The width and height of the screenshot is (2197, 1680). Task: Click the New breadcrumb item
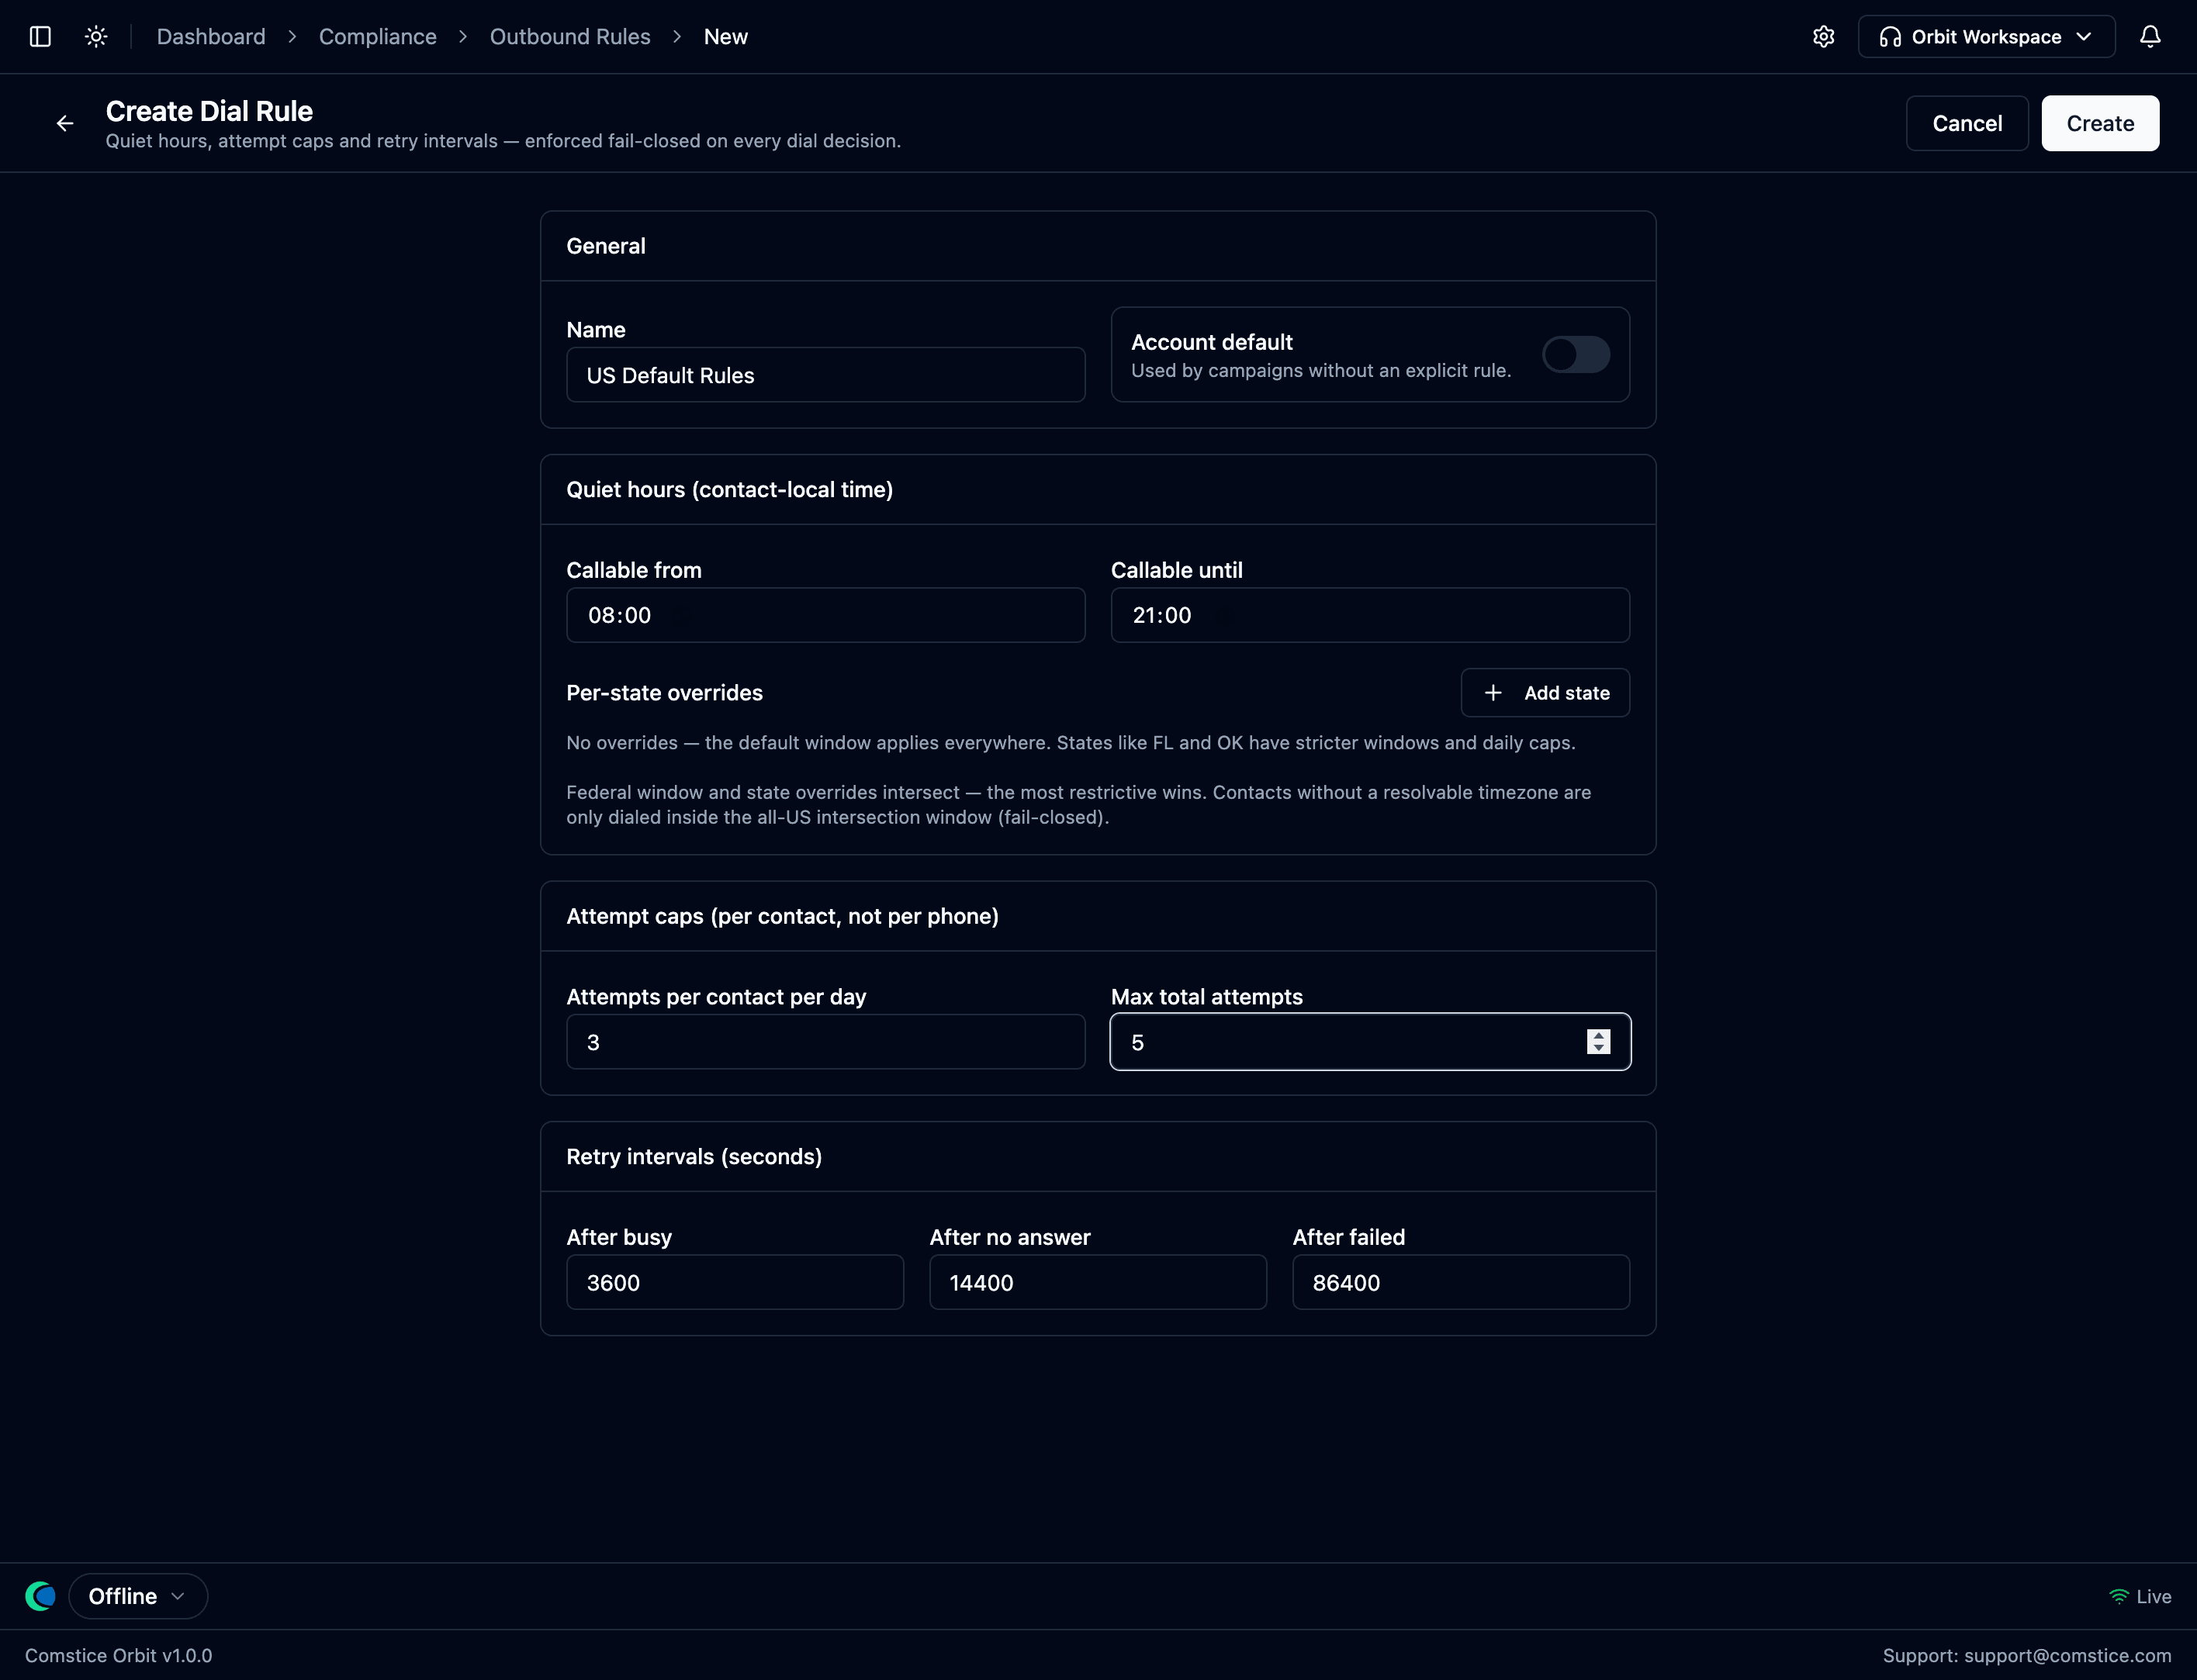726,37
